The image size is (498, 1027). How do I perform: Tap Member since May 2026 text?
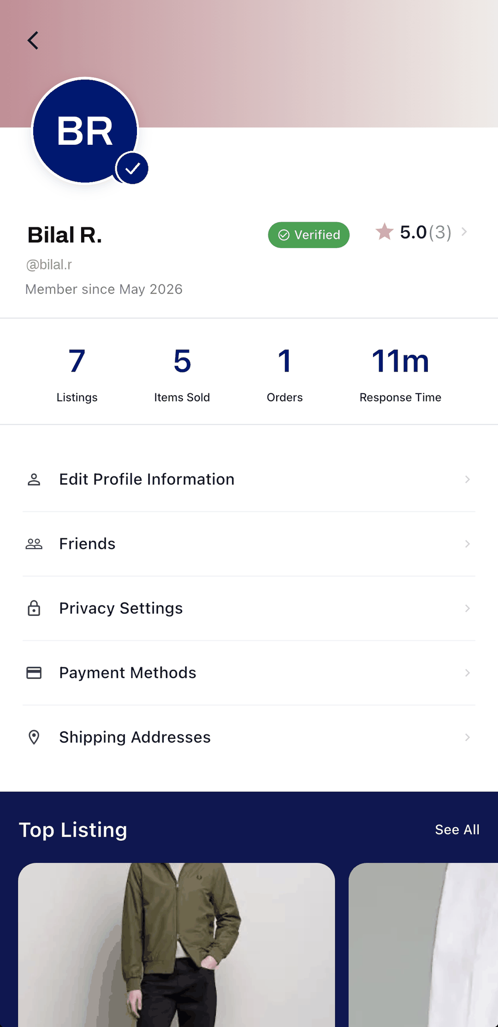tap(104, 289)
